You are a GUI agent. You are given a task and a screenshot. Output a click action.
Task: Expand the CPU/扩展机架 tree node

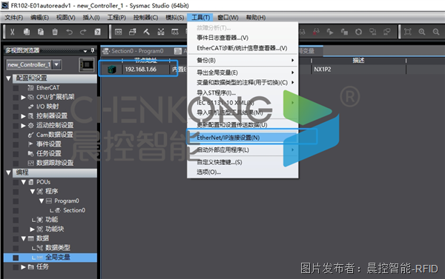(23, 98)
